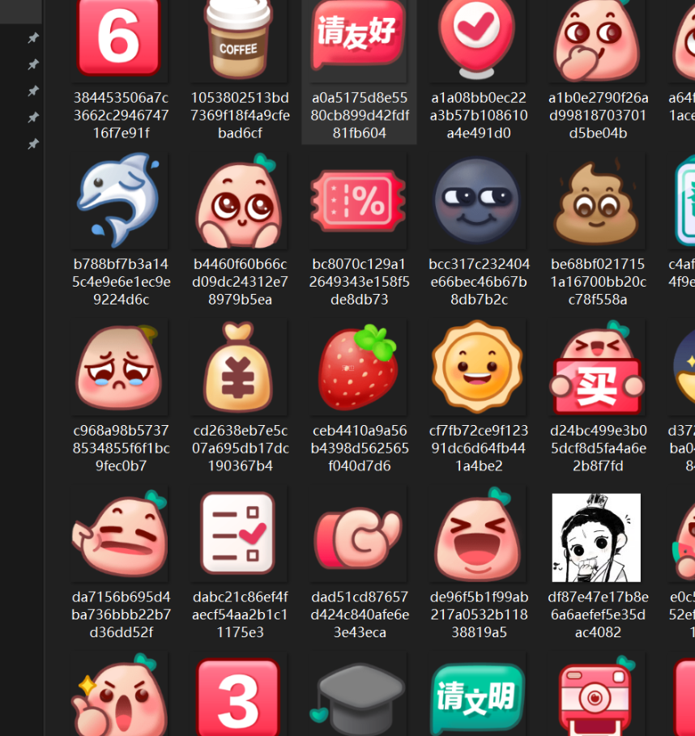Open the percent coupon ticket image
This screenshot has height=736, width=695.
point(359,202)
